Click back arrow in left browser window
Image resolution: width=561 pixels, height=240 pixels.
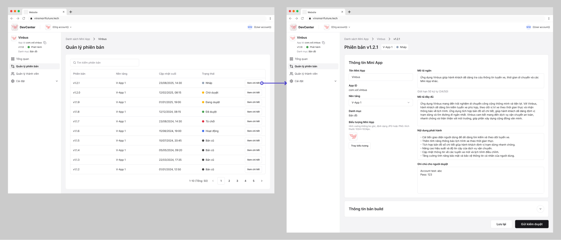pos(12,18)
